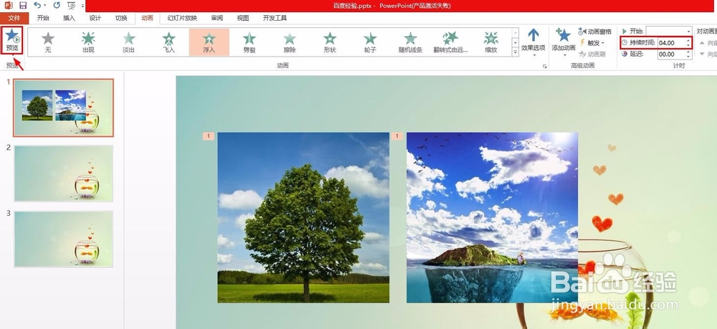The image size is (717, 329).
Task: Click the 持续时间 duration field showing 04.00
Action: (671, 43)
